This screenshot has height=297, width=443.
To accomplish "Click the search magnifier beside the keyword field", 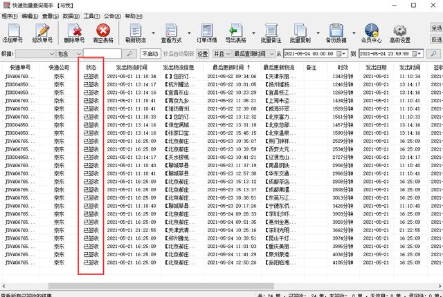I will coord(129,54).
